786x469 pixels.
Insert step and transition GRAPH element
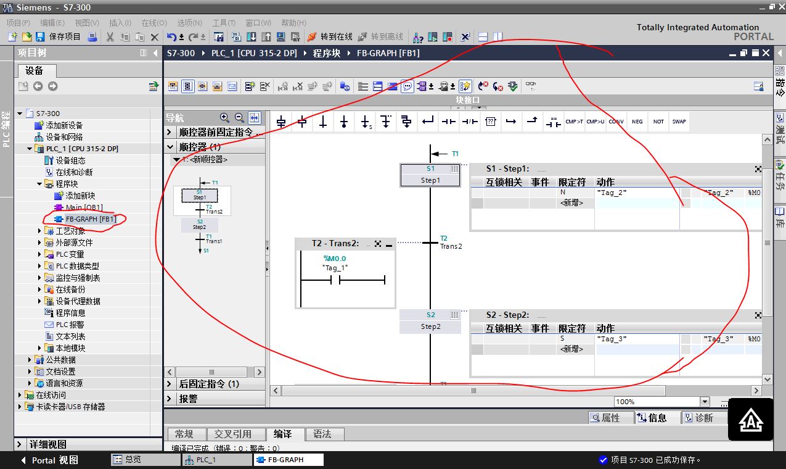[281, 122]
